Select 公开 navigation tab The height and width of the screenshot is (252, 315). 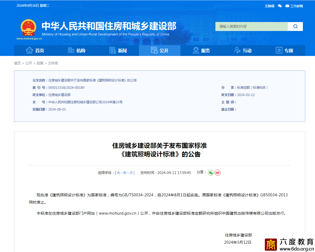click(x=160, y=51)
